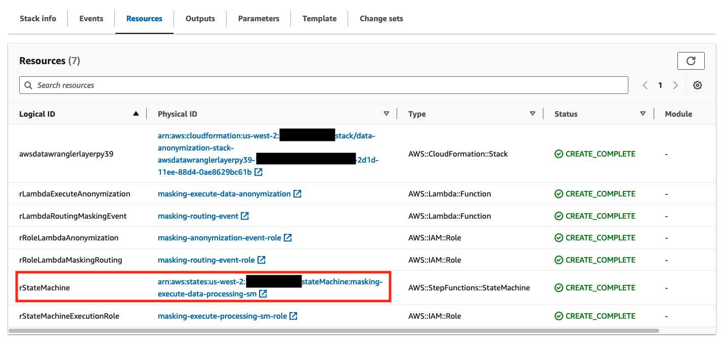This screenshot has height=351, width=726.
Task: Switch to the Events tab
Action: point(91,19)
